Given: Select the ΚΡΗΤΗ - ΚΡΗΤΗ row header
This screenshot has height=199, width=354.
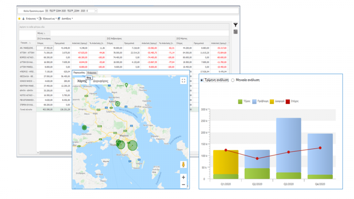Looking at the screenshot, I should coord(27,91).
